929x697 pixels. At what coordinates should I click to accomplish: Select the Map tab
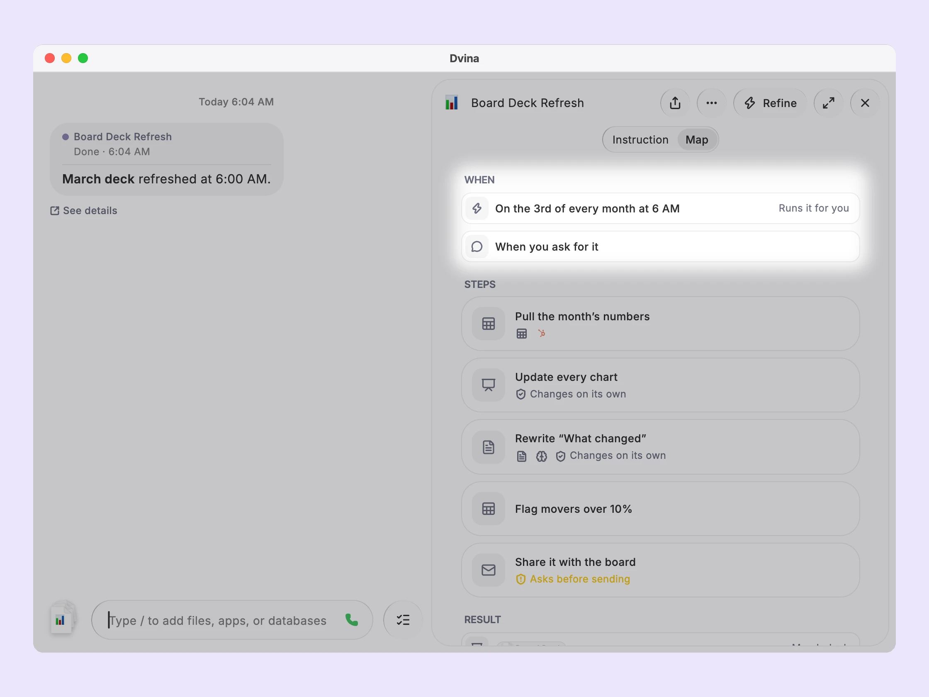click(697, 139)
